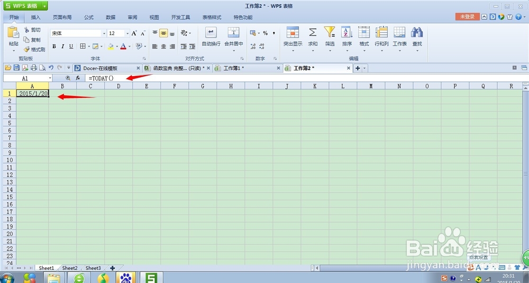Screen dimensions: 529x283
Task: Click the Export to PDF icon
Action: coord(25,68)
